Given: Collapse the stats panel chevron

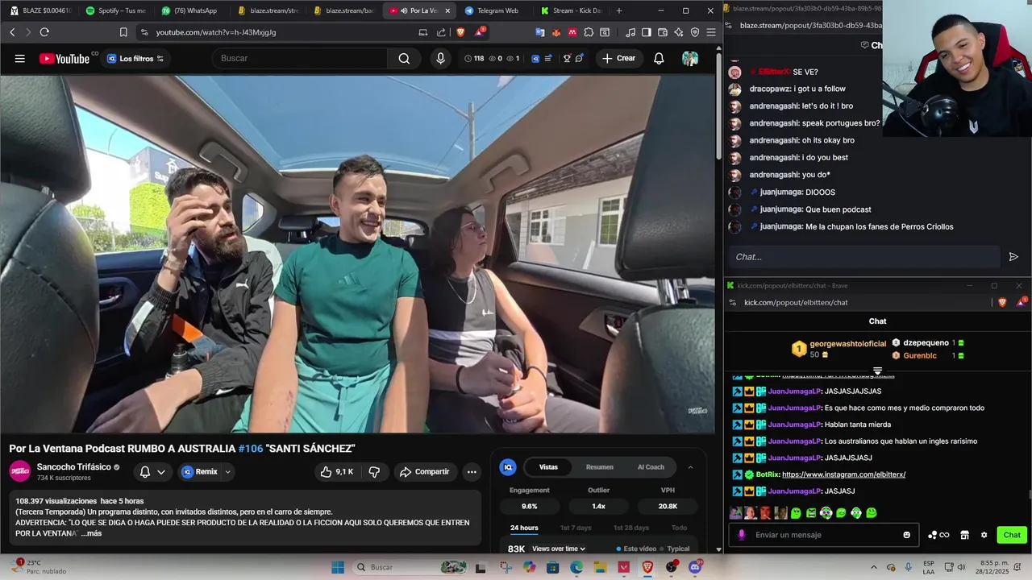Looking at the screenshot, I should (x=690, y=467).
